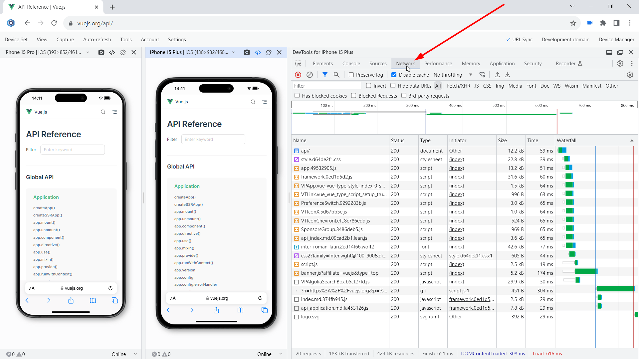Viewport: 639px width, 359px height.
Task: Open the style.d64de2f1.css:1 initiator link
Action: point(471,256)
